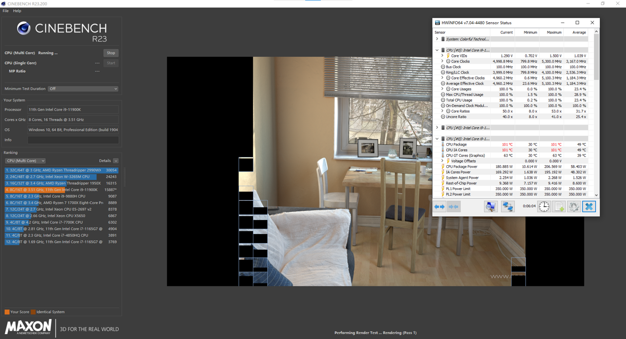Select ranking row AMD Ryzen 7 1700X
This screenshot has width=626, height=339.
61,203
